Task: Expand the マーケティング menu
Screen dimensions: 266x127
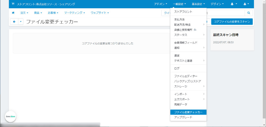Action: point(74,13)
